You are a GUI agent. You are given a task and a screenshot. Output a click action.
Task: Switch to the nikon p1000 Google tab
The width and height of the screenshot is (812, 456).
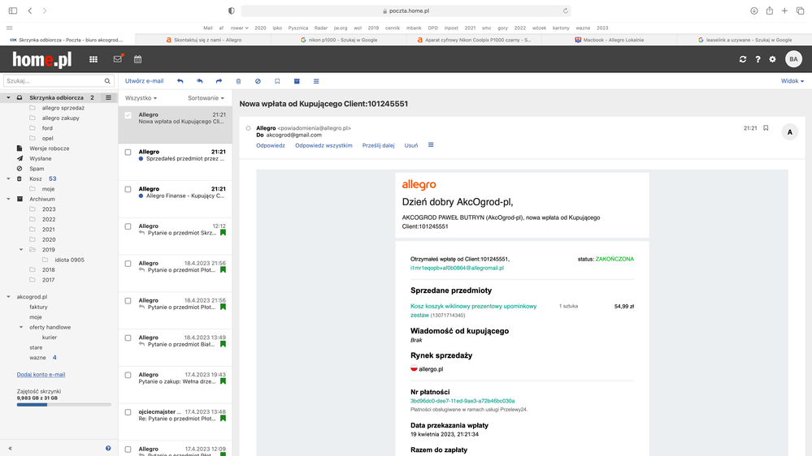point(340,39)
